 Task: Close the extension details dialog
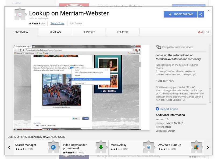coord(209,10)
